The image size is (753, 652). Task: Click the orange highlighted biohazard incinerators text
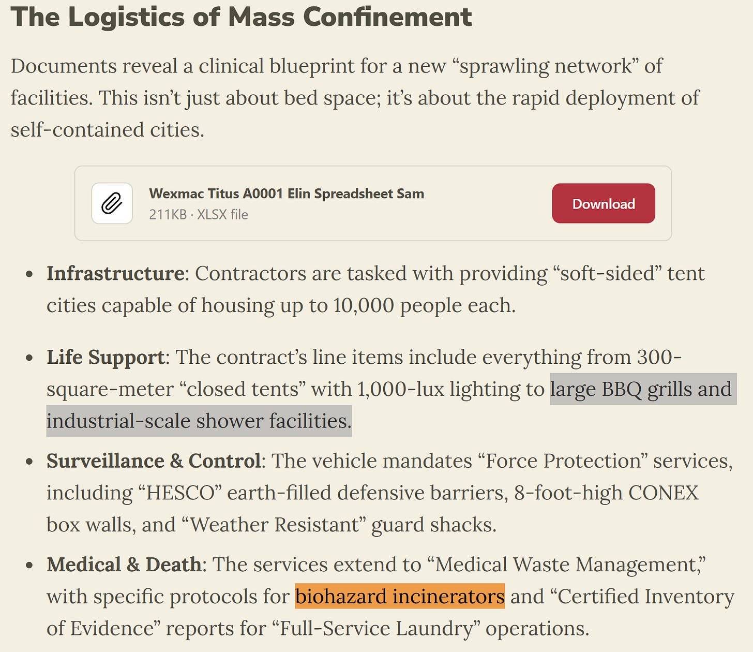pyautogui.click(x=400, y=596)
